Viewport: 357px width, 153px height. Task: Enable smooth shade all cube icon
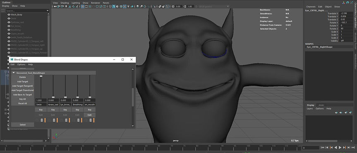[x=114, y=6]
